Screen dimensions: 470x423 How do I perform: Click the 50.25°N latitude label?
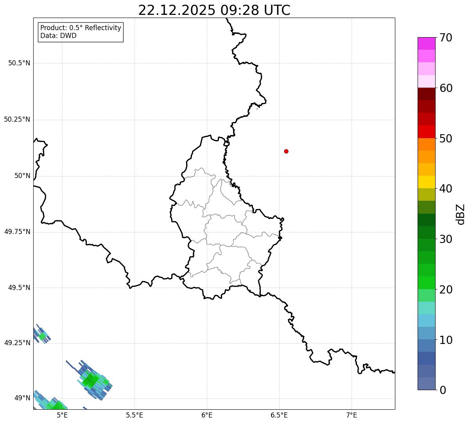[x=17, y=119]
